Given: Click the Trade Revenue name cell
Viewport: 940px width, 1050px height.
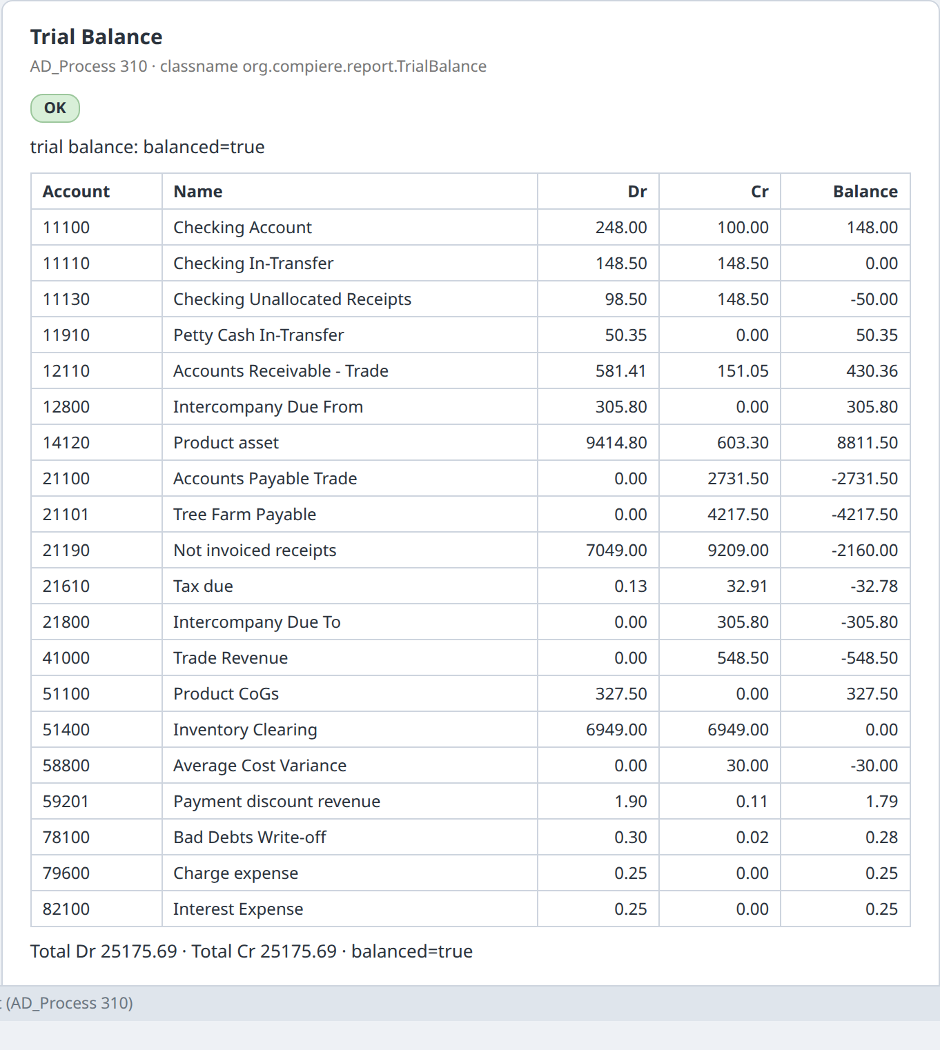Looking at the screenshot, I should 350,658.
